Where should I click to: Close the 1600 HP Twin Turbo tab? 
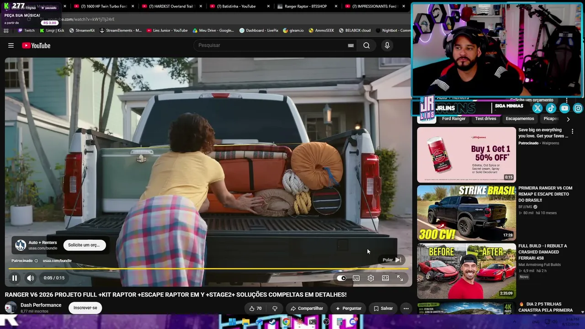pos(133,6)
